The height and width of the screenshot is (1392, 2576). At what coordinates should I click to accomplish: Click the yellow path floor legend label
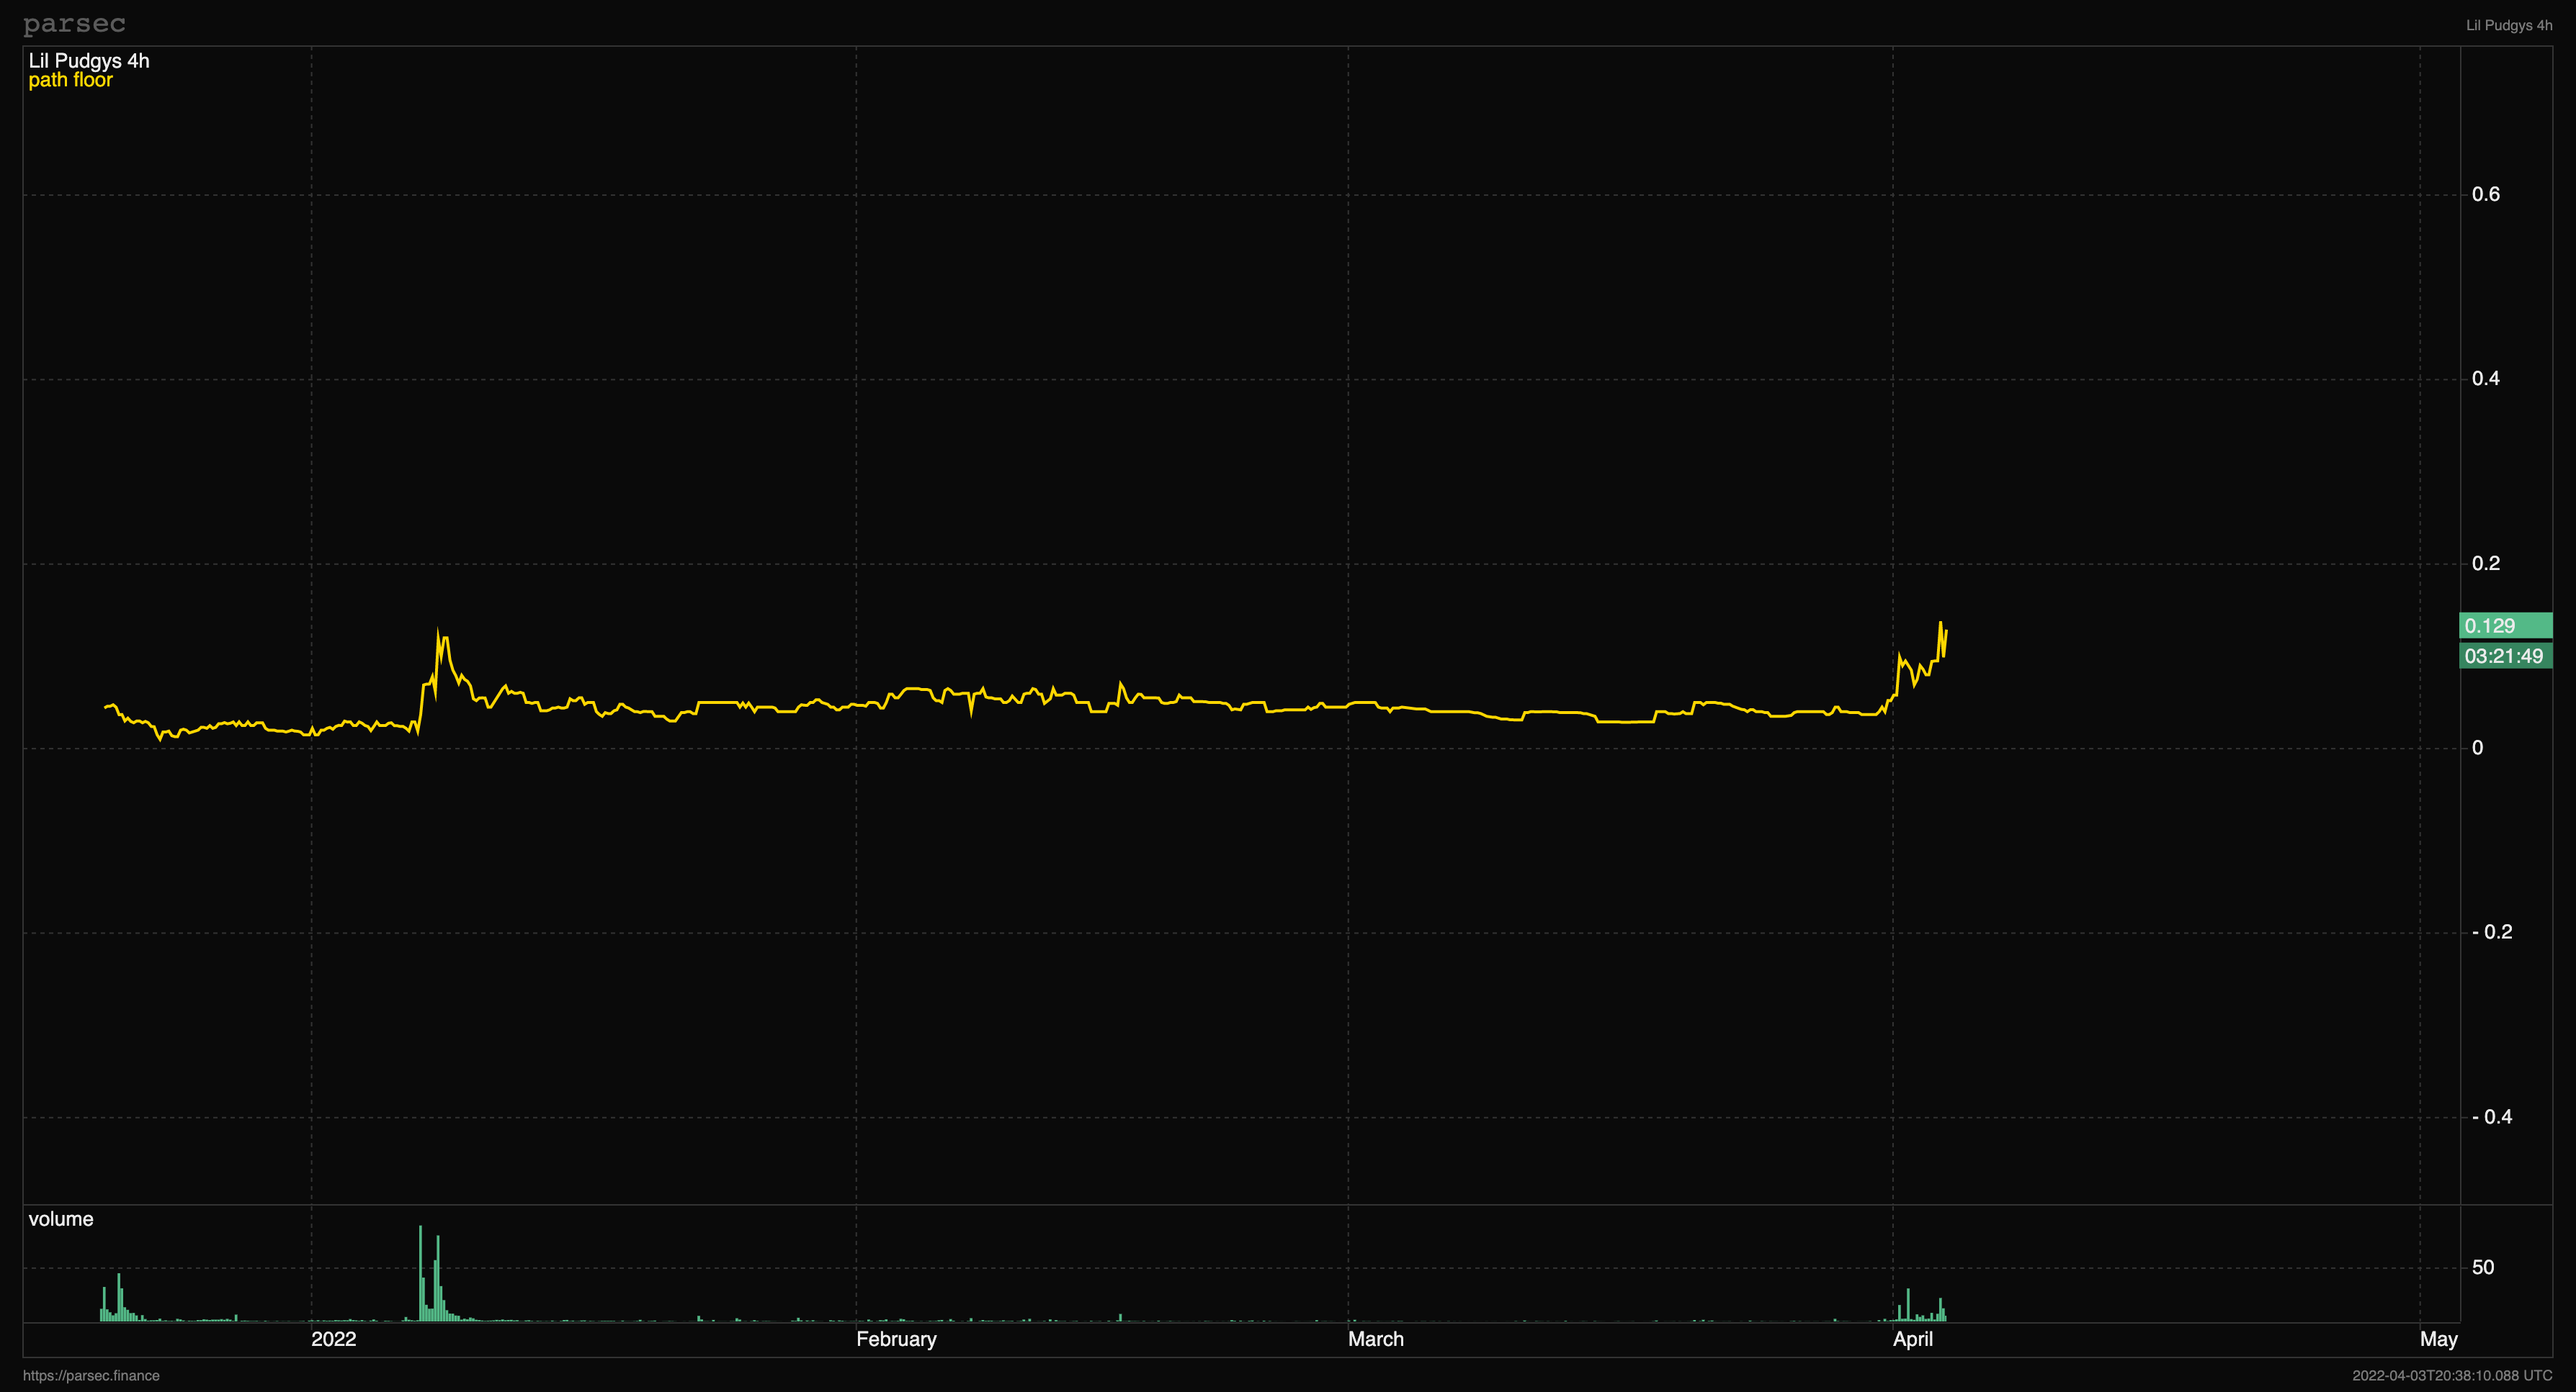click(70, 81)
